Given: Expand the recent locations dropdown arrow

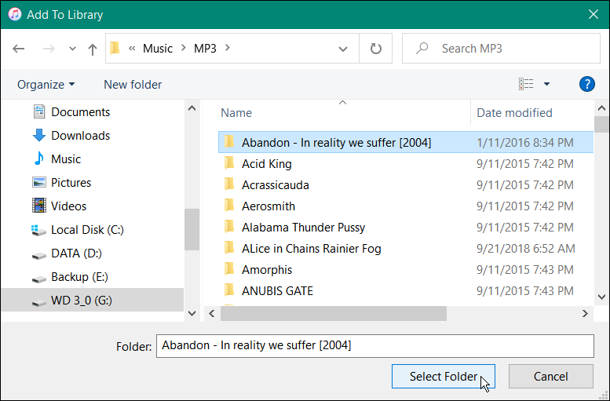Looking at the screenshot, I should [72, 49].
